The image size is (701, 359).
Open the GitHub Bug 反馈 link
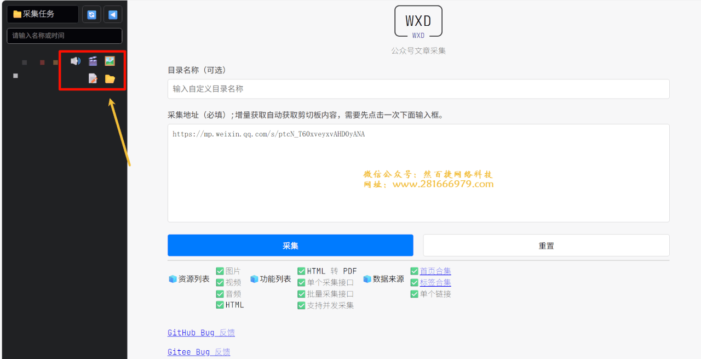[x=200, y=332]
